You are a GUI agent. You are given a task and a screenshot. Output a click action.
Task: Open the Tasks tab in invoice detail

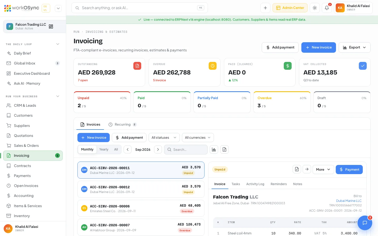pos(236,184)
